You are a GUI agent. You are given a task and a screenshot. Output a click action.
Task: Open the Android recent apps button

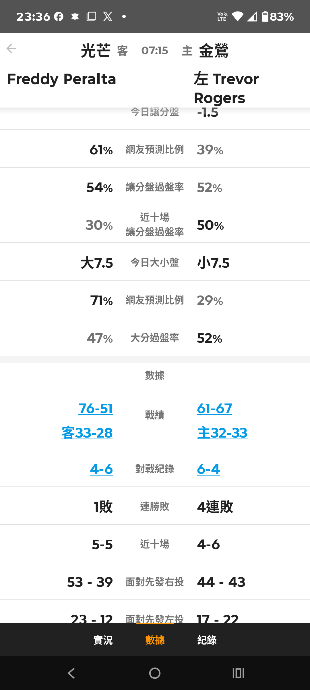coord(238,673)
